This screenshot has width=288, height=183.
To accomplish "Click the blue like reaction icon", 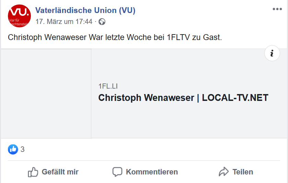I will [x=13, y=149].
